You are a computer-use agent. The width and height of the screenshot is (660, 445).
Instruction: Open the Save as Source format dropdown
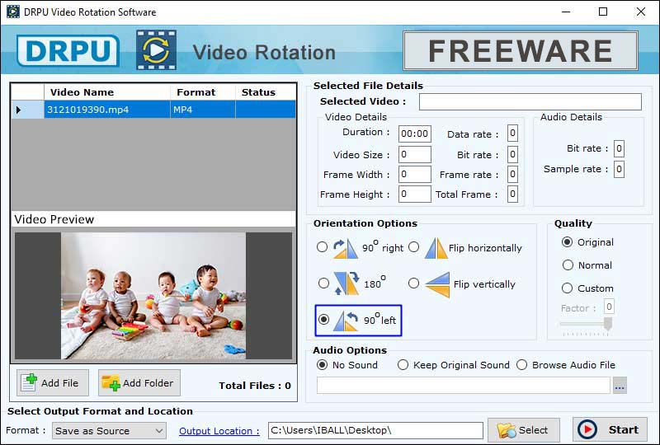coord(109,431)
